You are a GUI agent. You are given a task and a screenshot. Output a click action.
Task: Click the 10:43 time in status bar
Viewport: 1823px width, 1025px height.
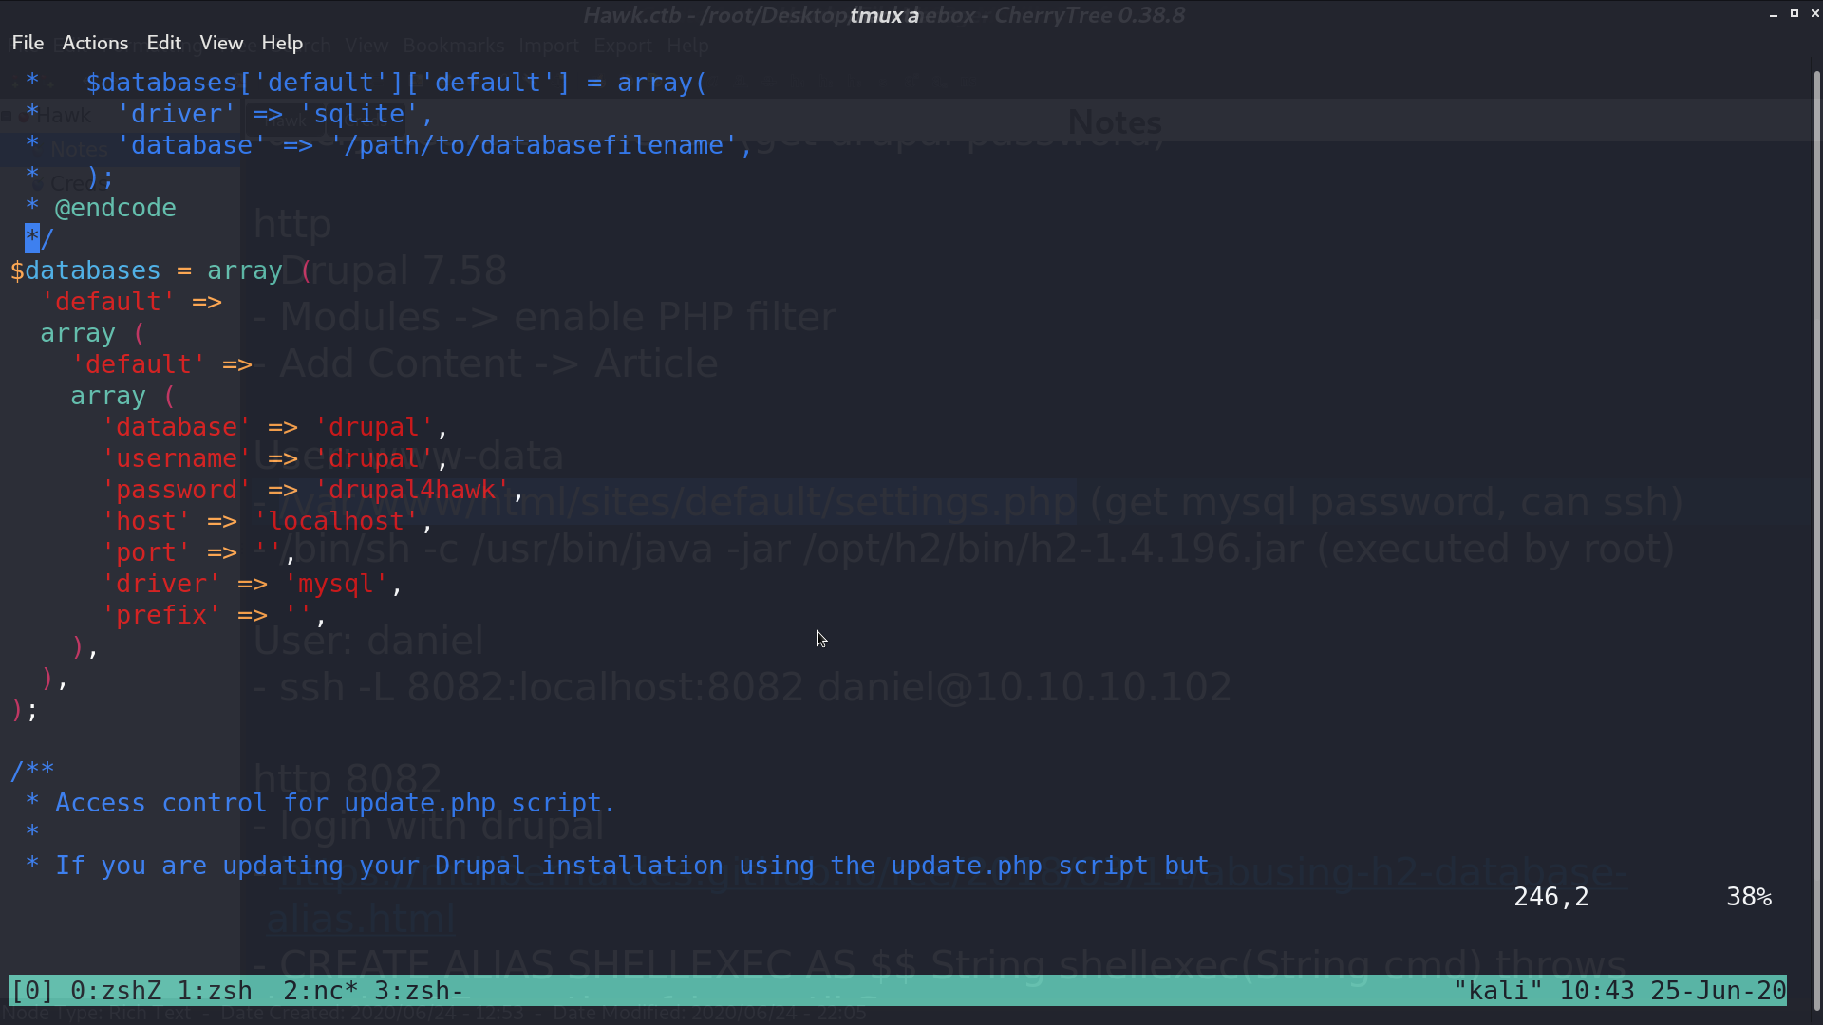tap(1597, 991)
